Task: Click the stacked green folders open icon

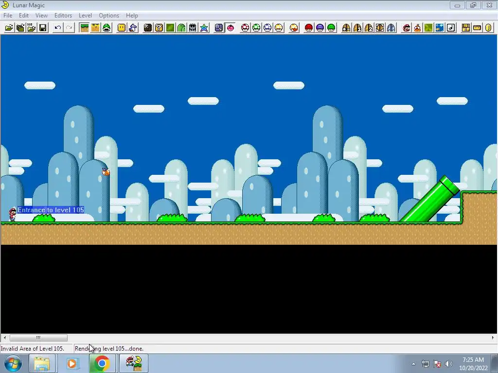Action: 20,28
